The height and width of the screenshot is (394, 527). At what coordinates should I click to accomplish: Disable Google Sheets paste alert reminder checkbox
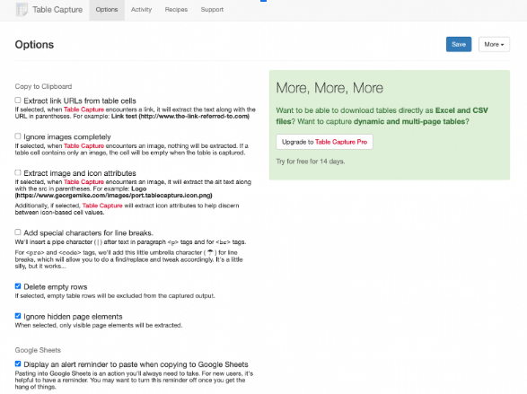point(18,363)
